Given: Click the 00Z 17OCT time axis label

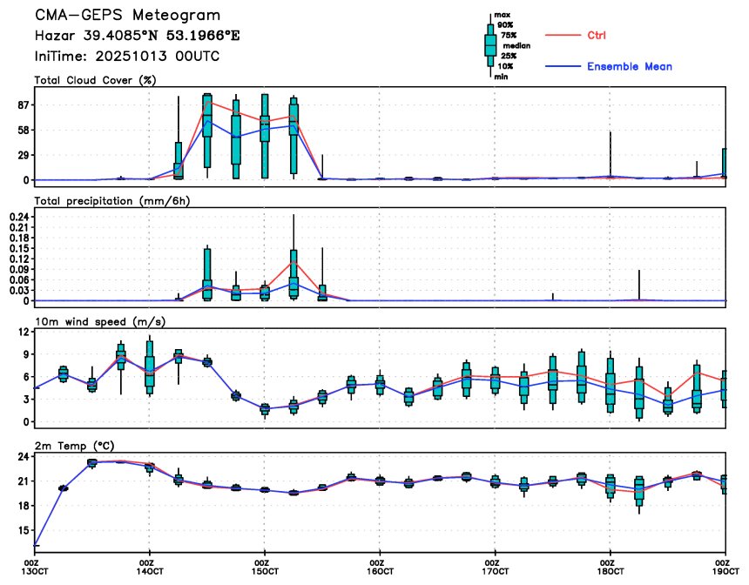Looking at the screenshot, I should pyautogui.click(x=495, y=567).
